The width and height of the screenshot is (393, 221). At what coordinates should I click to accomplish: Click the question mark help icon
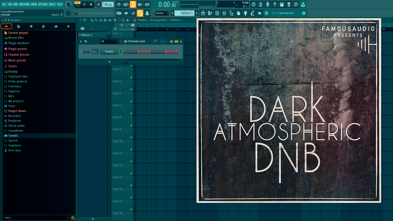pos(275,4)
